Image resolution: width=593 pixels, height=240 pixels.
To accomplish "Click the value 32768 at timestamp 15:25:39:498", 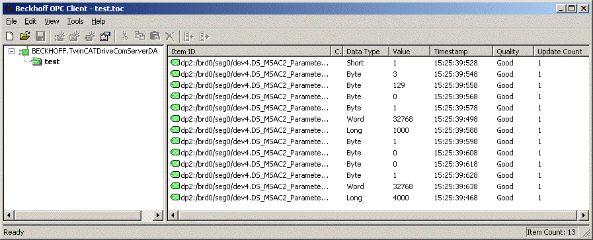I will [x=403, y=119].
